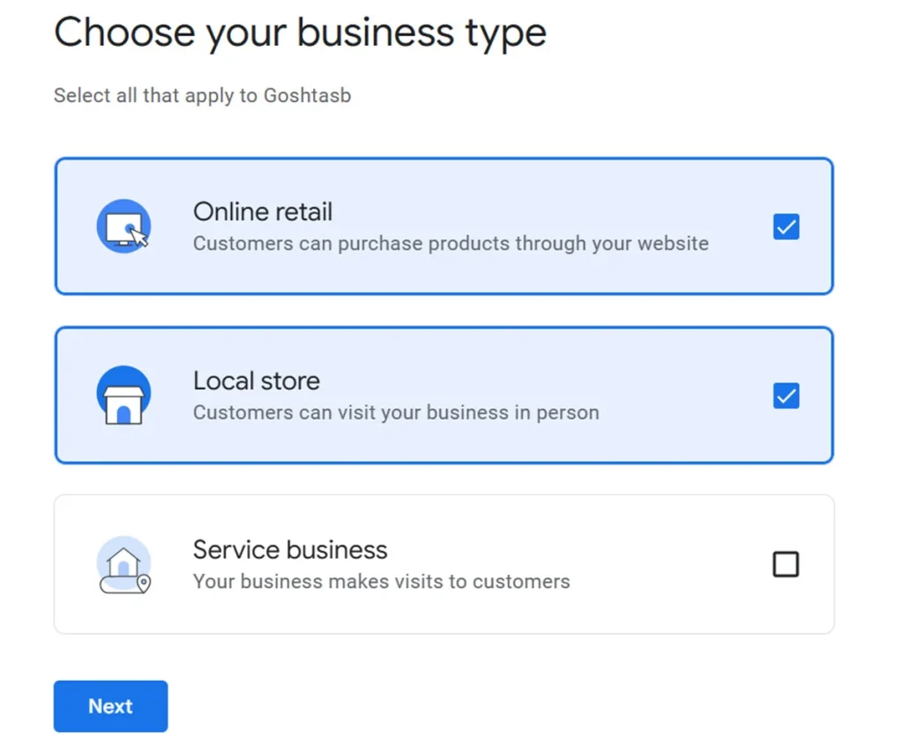903x752 pixels.
Task: Click the word "business" in the main heading
Action: [374, 34]
